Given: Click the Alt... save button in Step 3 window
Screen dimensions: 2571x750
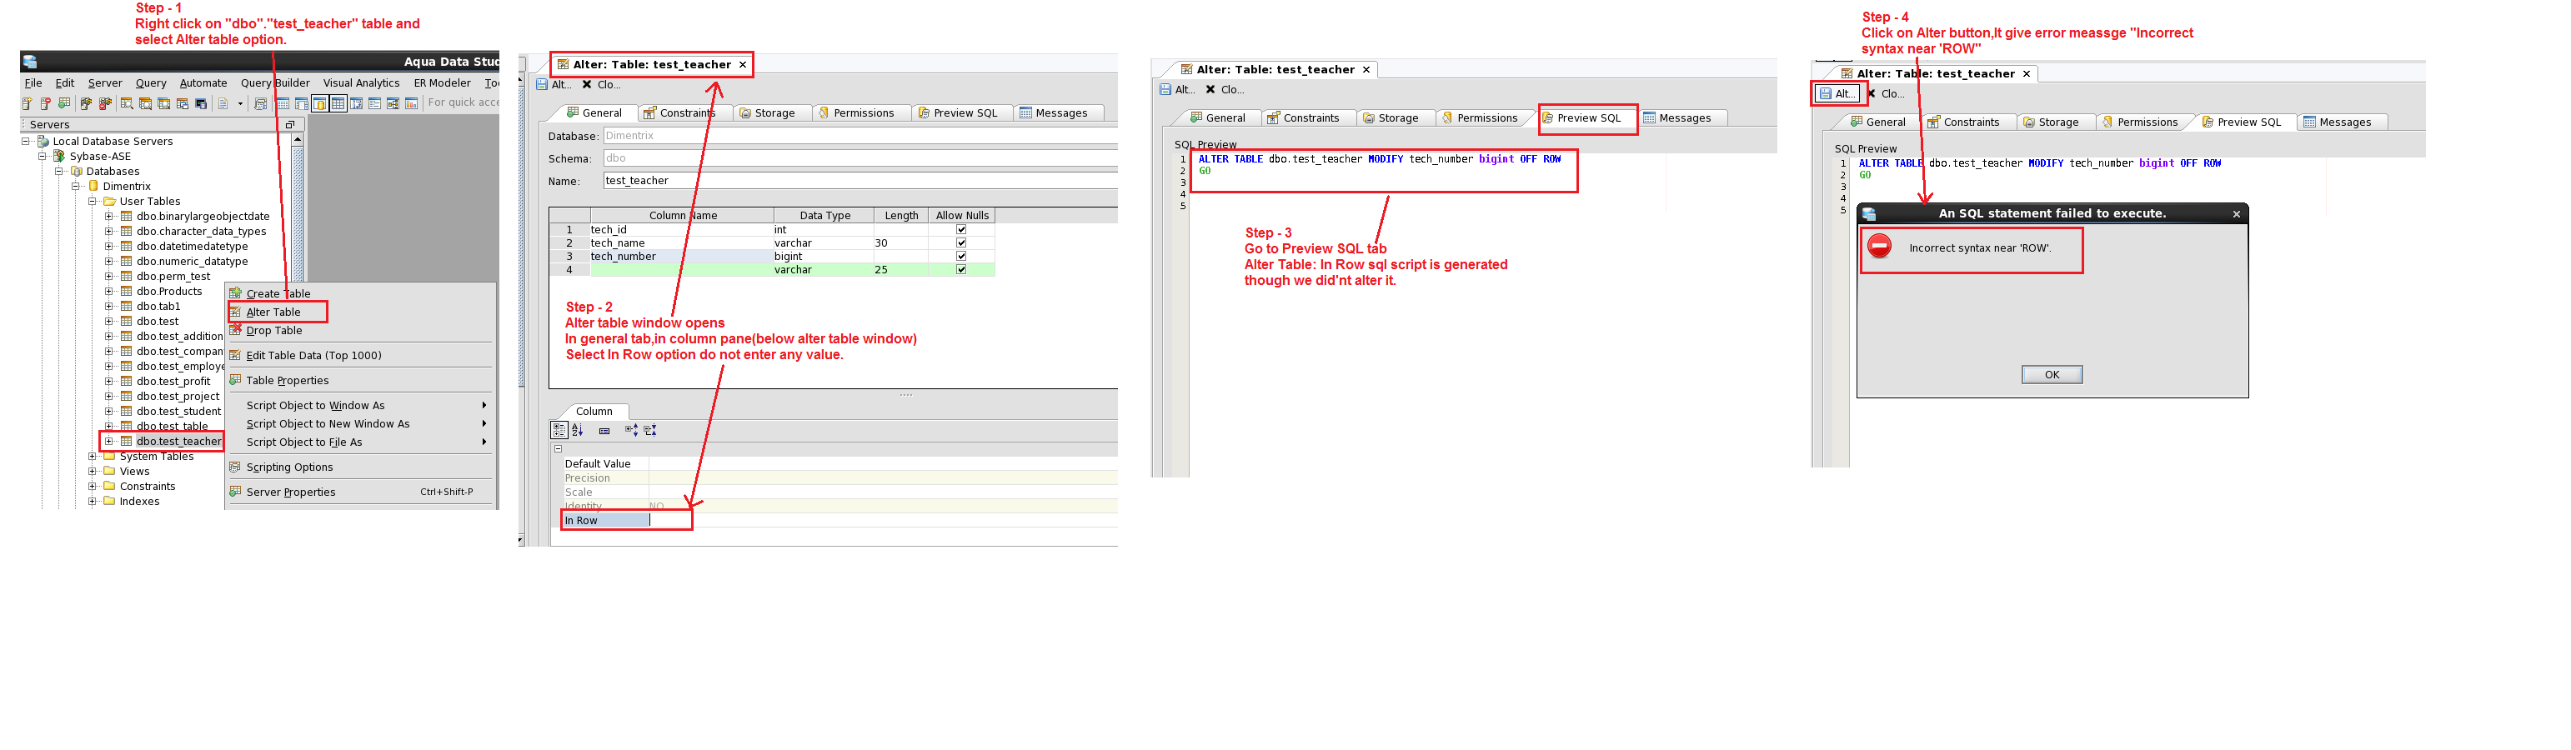Looking at the screenshot, I should click(x=1177, y=90).
